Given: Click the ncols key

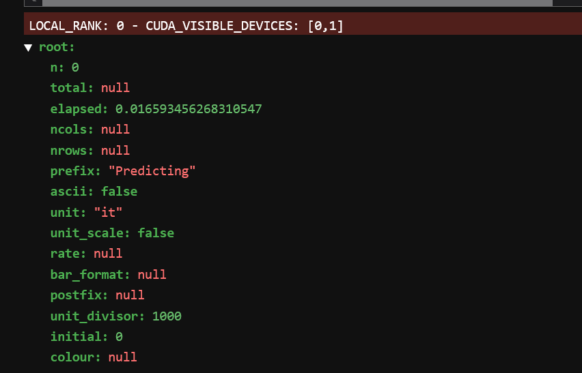Looking at the screenshot, I should 72,130.
